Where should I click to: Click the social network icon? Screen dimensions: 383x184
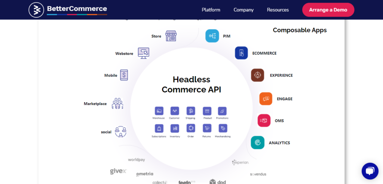(x=120, y=131)
